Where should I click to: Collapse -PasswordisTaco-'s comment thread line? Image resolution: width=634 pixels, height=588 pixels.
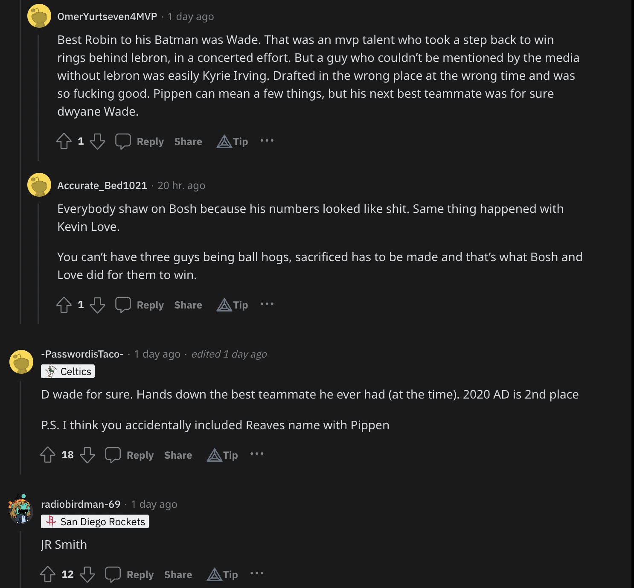click(x=20, y=427)
